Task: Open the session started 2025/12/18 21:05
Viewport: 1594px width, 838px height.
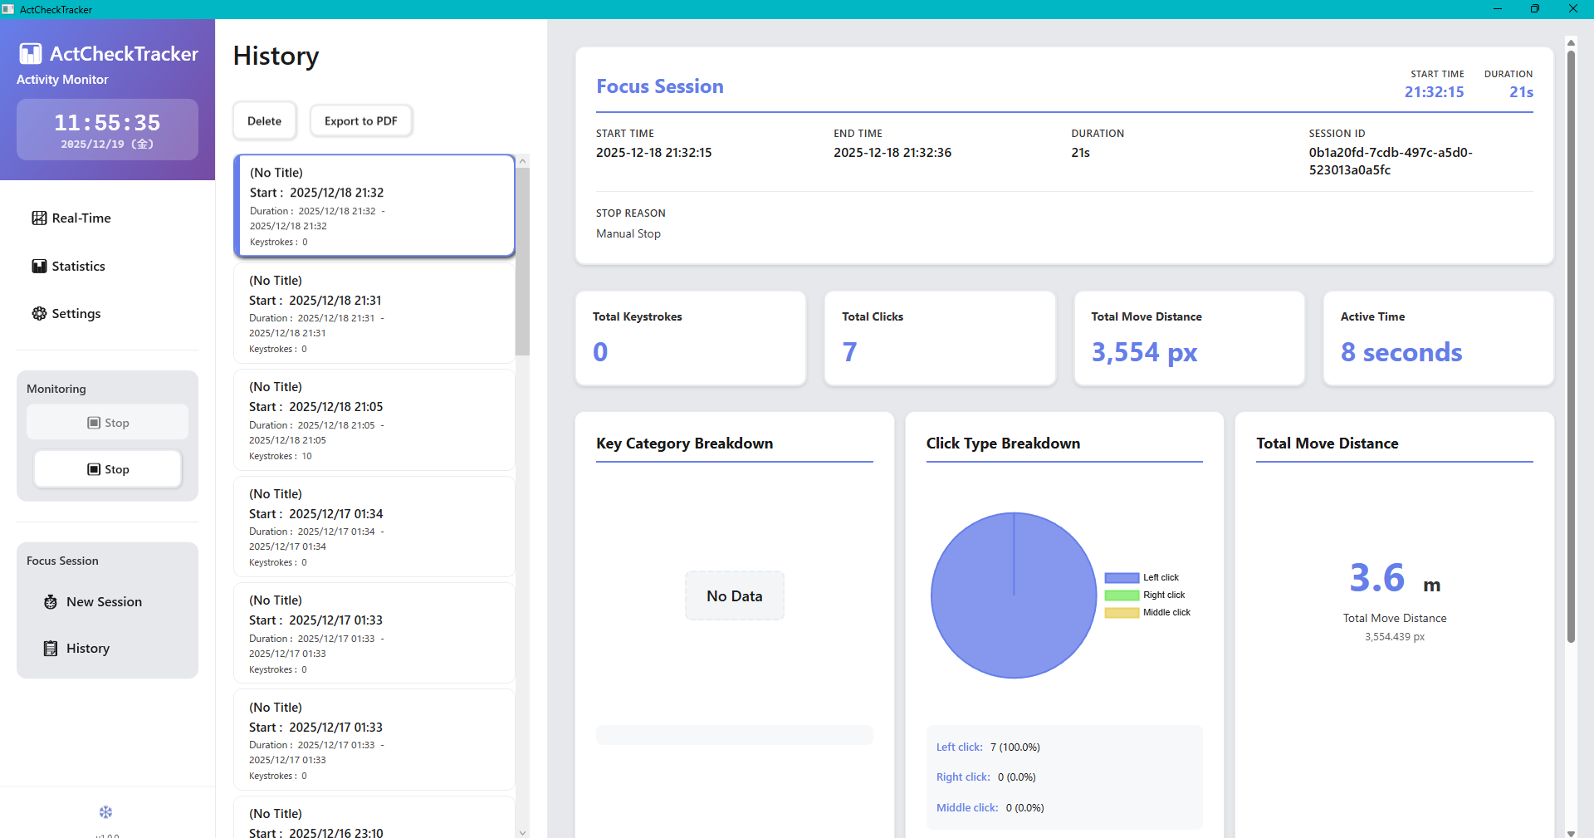Action: [374, 420]
